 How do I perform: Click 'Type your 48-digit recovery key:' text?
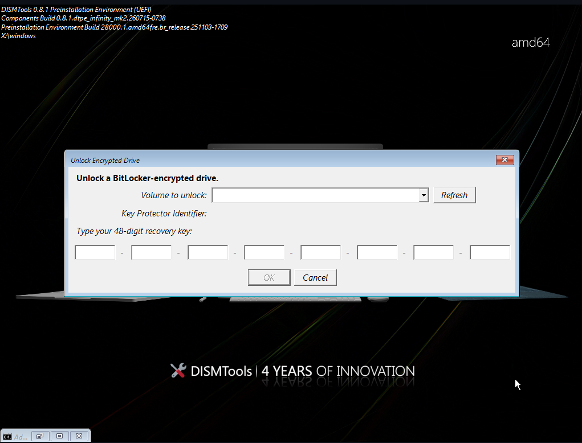134,231
